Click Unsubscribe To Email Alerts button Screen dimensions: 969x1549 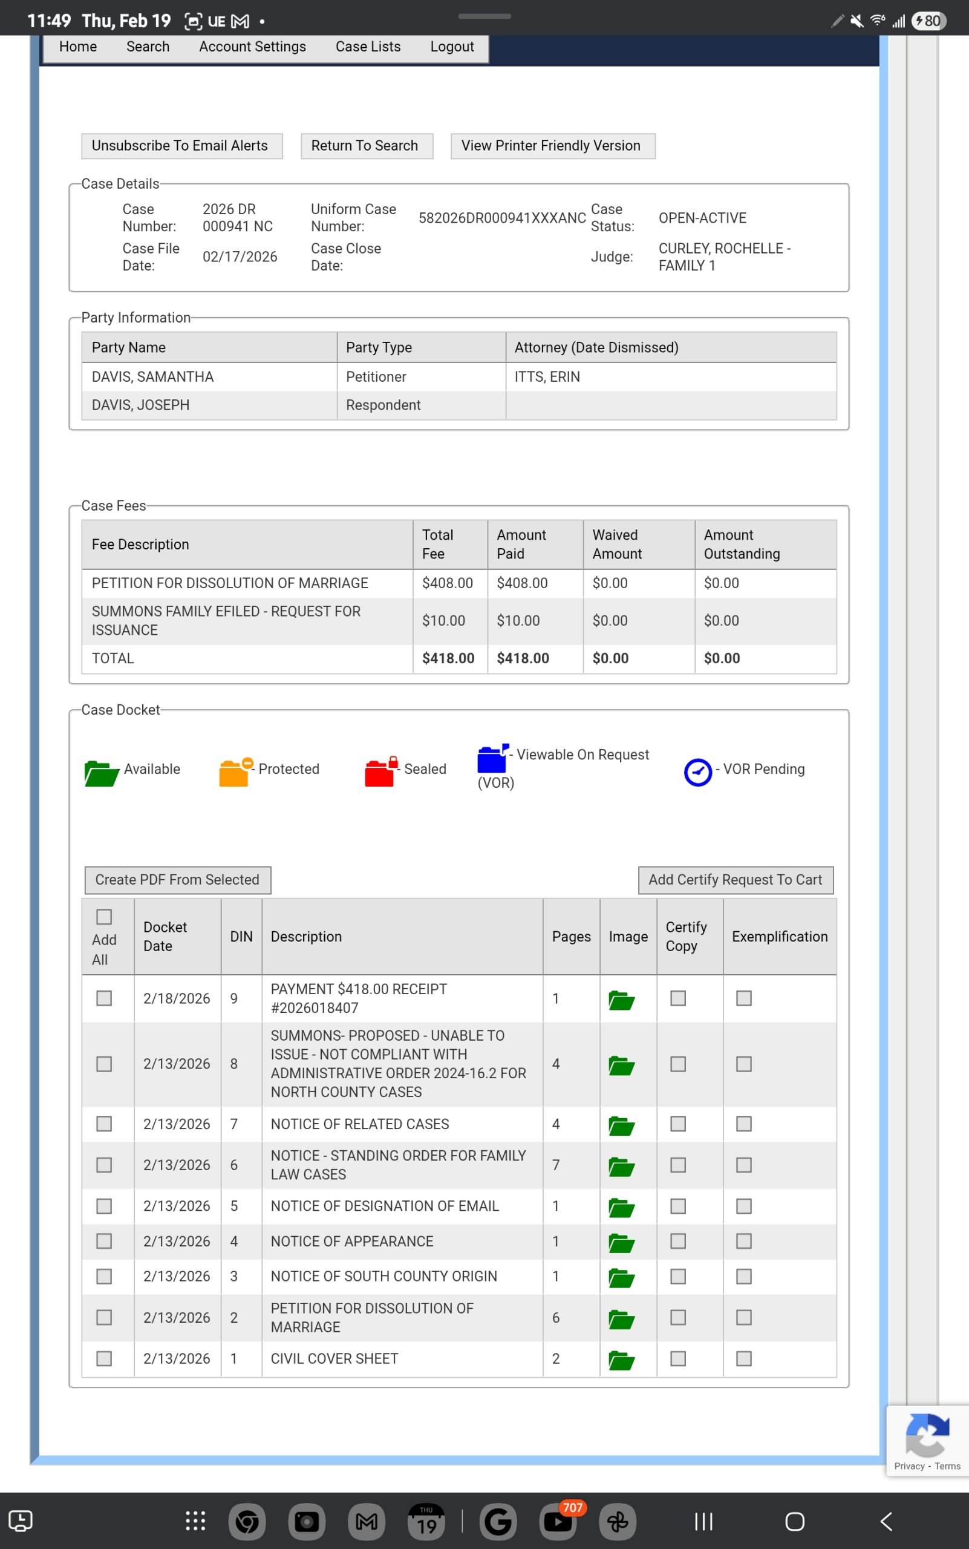click(180, 146)
